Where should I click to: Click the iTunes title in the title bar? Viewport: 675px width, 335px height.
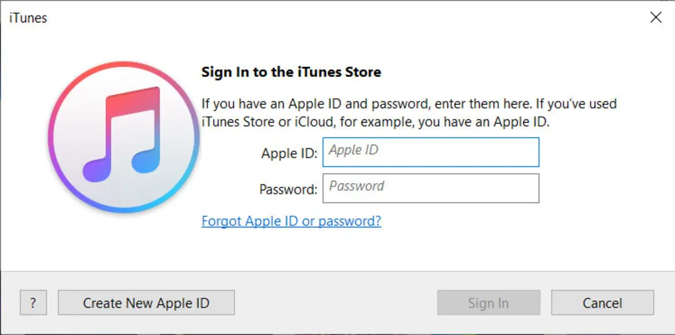[28, 18]
